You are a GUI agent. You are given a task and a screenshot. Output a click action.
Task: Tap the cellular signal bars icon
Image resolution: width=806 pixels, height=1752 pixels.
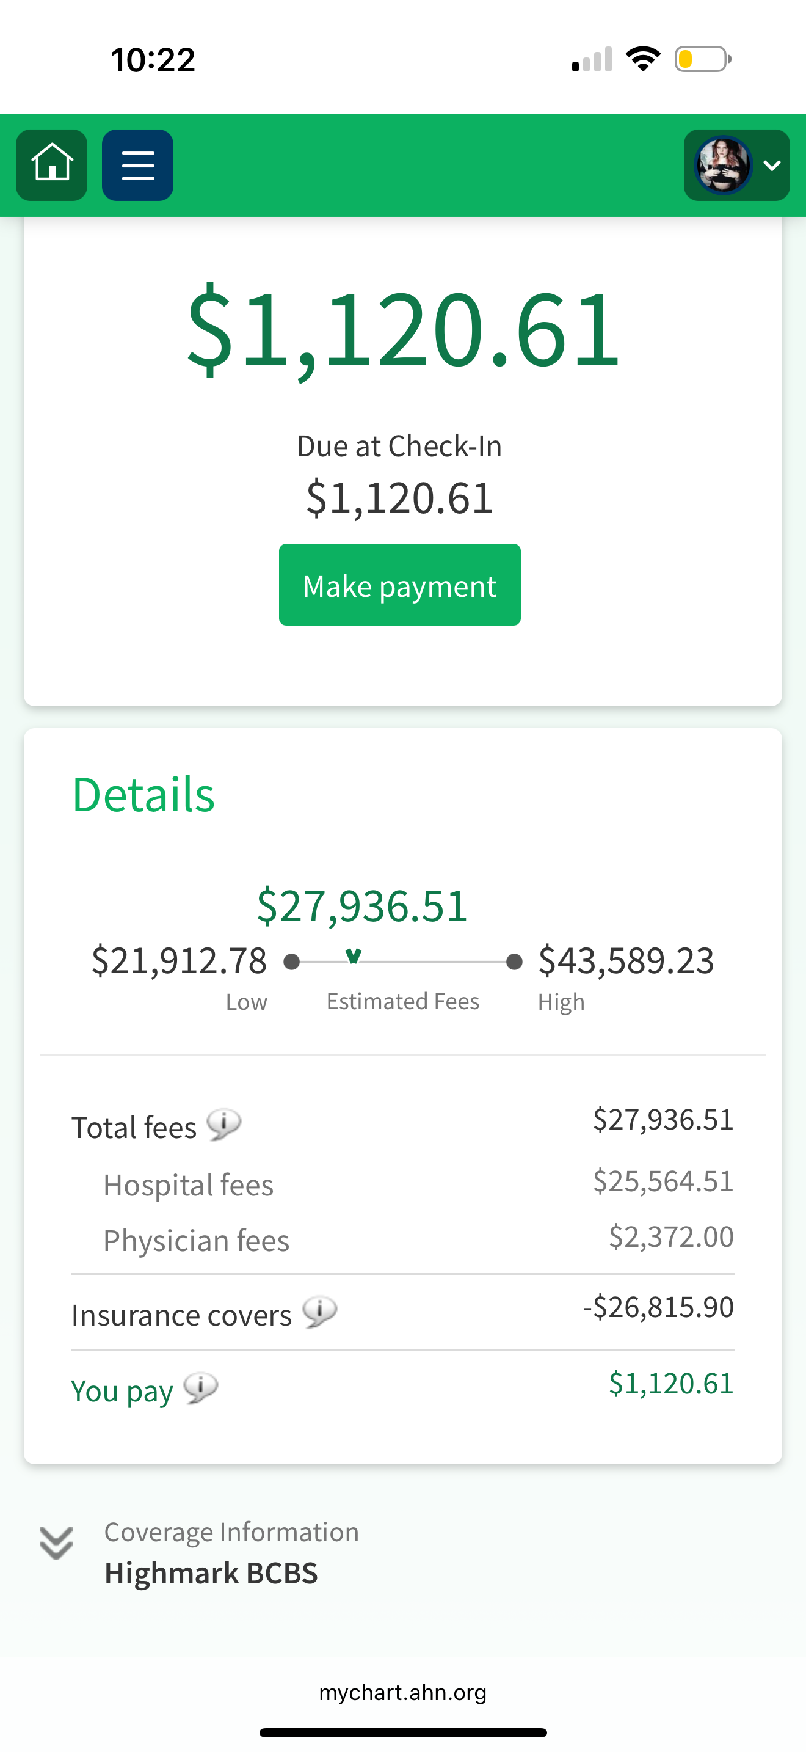tap(592, 59)
